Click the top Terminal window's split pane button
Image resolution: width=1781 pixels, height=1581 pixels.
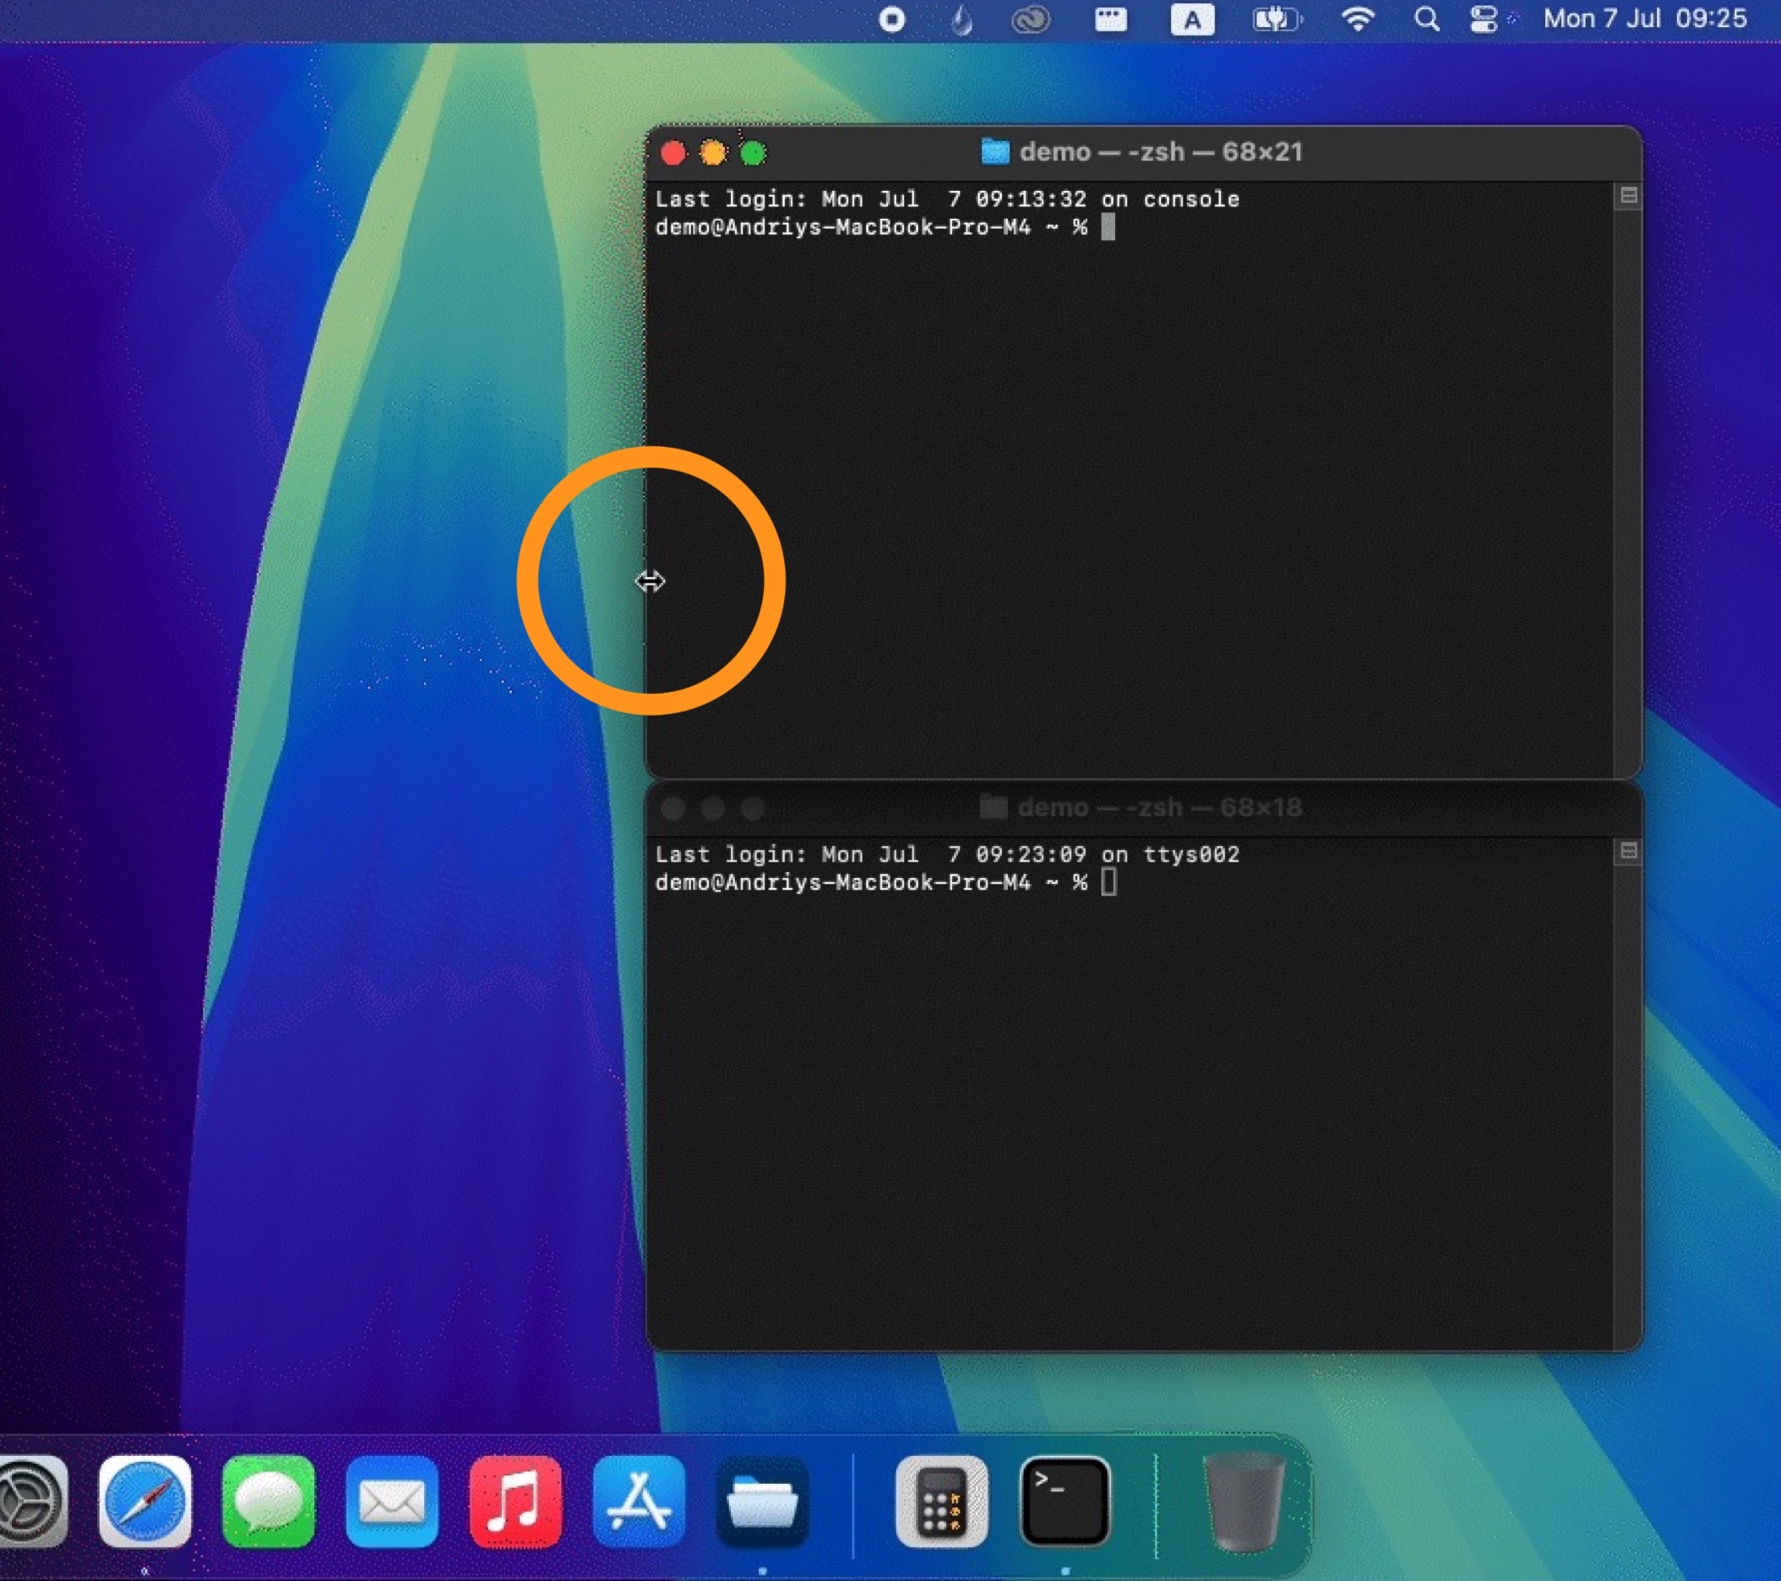pyautogui.click(x=1629, y=196)
